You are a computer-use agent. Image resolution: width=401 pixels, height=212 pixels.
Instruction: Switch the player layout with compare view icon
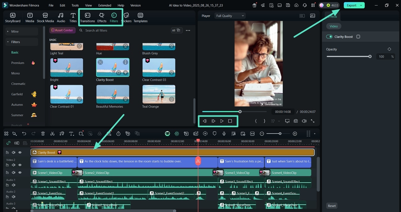pyautogui.click(x=302, y=16)
